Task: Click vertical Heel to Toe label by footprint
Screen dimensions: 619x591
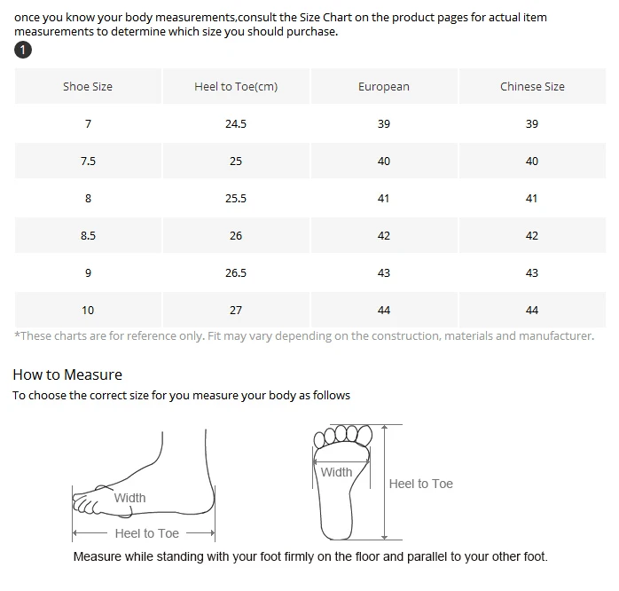Action: 421,484
